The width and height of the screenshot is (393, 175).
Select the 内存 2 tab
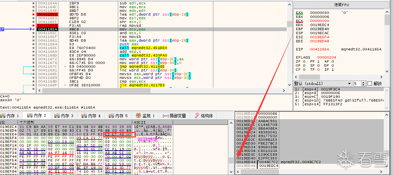37,115
